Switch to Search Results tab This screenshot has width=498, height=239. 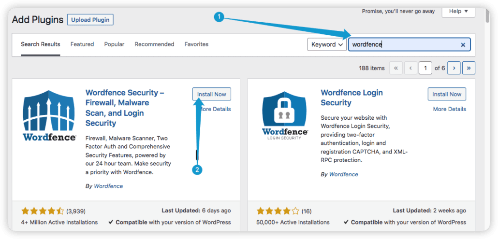[x=40, y=44]
